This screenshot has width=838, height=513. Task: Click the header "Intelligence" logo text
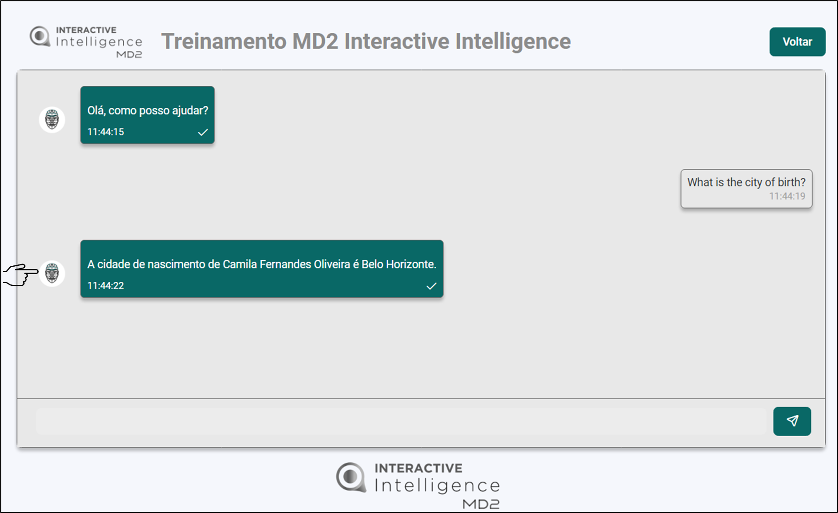(99, 42)
